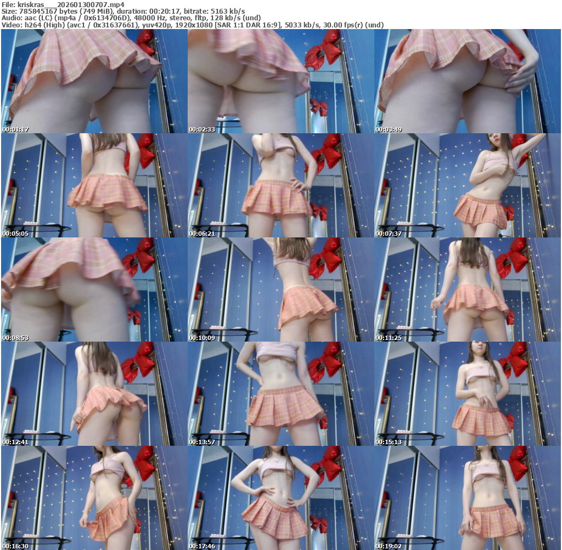Pick the thumbnail frame stamped 00:15:13
The image size is (562, 550).
468,394
